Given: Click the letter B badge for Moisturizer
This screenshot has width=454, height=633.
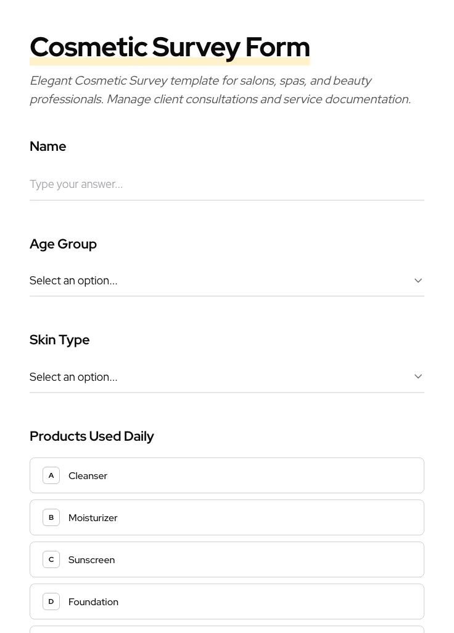Looking at the screenshot, I should click(x=51, y=517).
